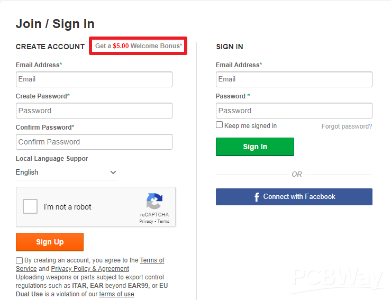The height and width of the screenshot is (300, 391).
Task: Click the reCAPTCHA Terms link
Action: [163, 221]
